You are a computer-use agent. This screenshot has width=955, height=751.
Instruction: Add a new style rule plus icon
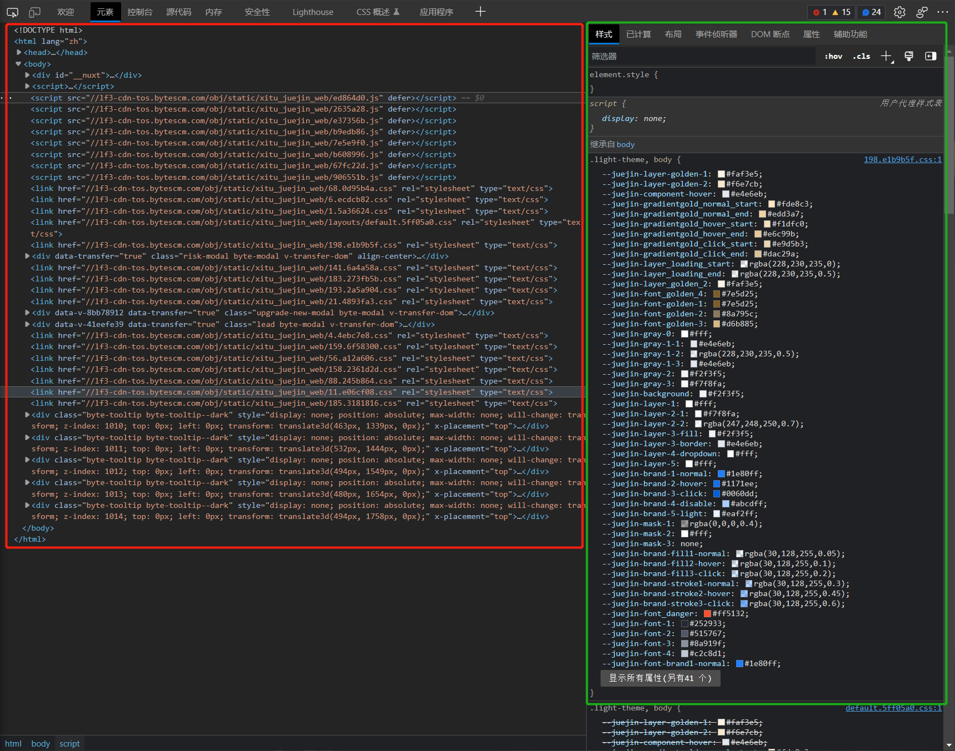[x=887, y=56]
